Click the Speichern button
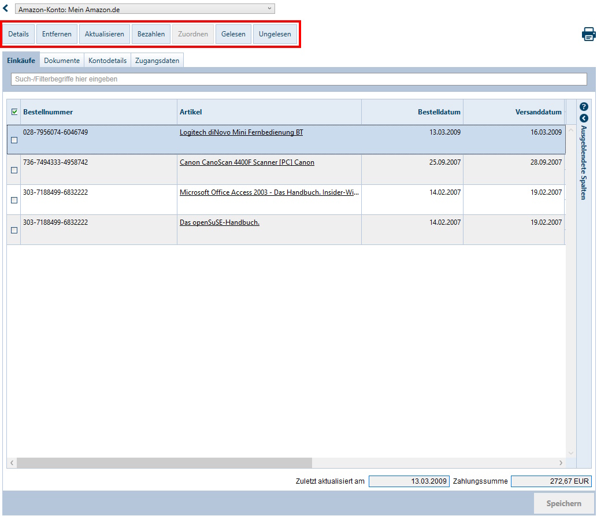The image size is (597, 516). (564, 503)
